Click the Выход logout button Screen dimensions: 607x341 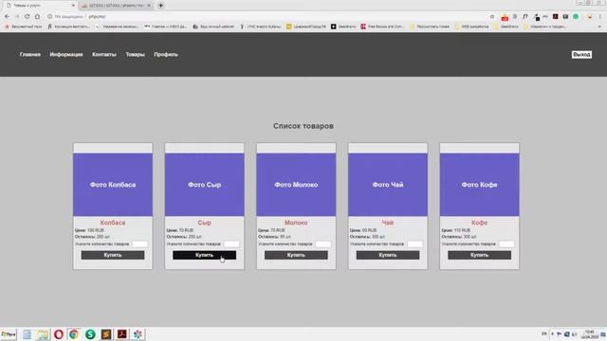click(581, 55)
